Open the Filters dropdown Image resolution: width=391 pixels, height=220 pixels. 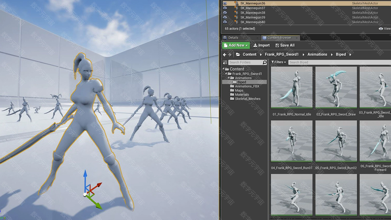coord(279,62)
